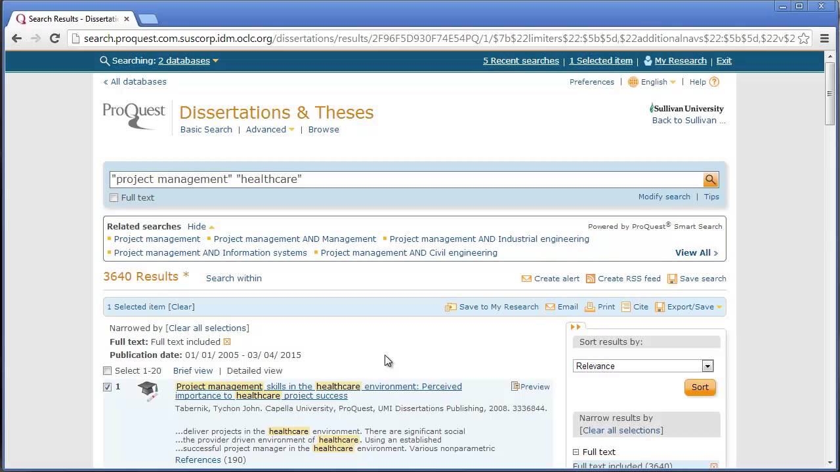Click Clear next to 1 Selected item
This screenshot has width=840, height=472.
click(x=181, y=306)
